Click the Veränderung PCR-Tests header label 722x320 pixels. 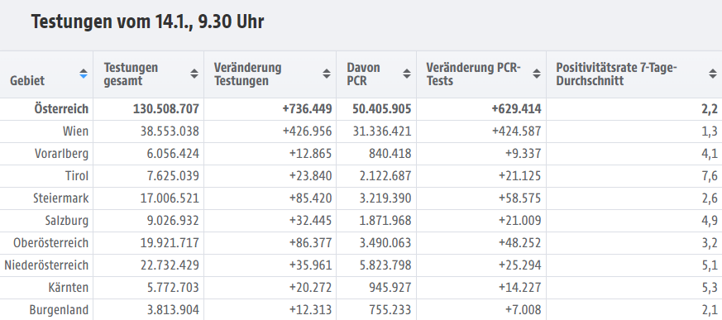pos(473,74)
